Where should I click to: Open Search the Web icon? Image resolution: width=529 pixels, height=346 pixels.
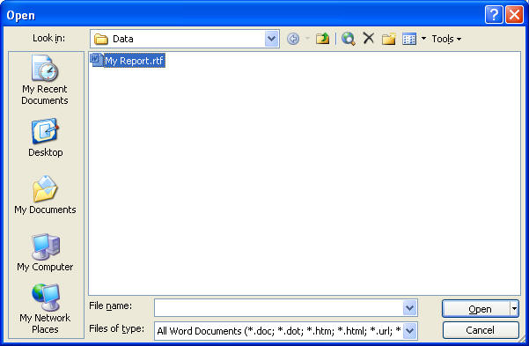click(x=349, y=39)
